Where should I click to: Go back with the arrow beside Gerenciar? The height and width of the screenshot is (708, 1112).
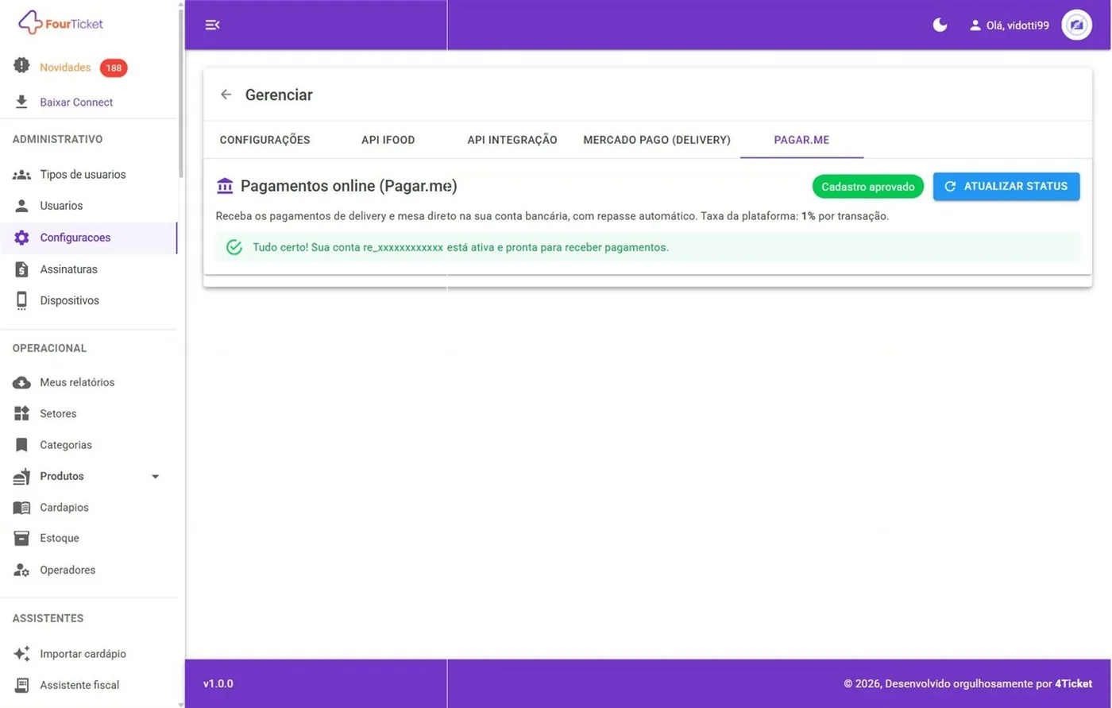pos(226,95)
